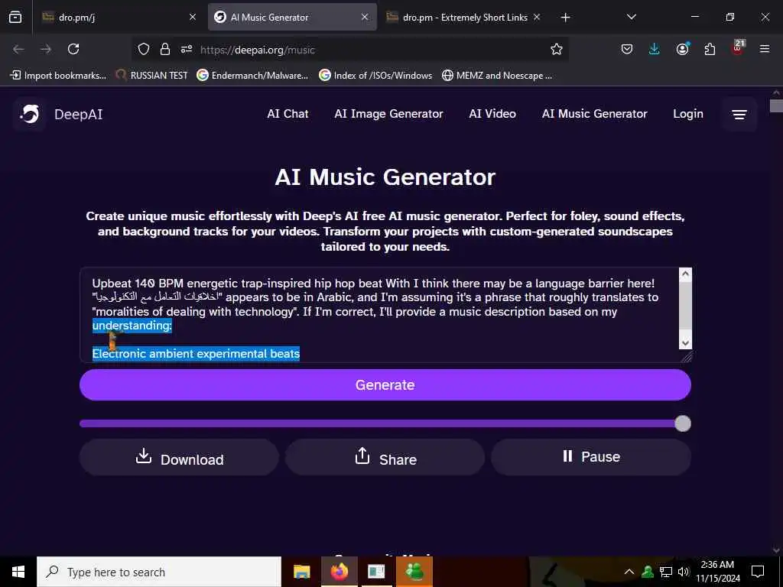The height and width of the screenshot is (587, 783).
Task: Open the Firefox account icon
Action: [x=682, y=49]
